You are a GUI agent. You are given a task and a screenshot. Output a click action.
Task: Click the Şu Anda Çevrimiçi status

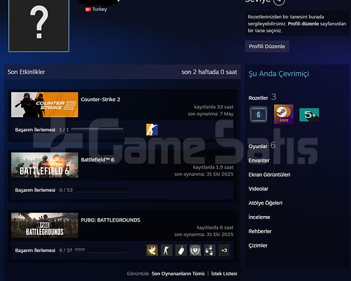pos(279,74)
